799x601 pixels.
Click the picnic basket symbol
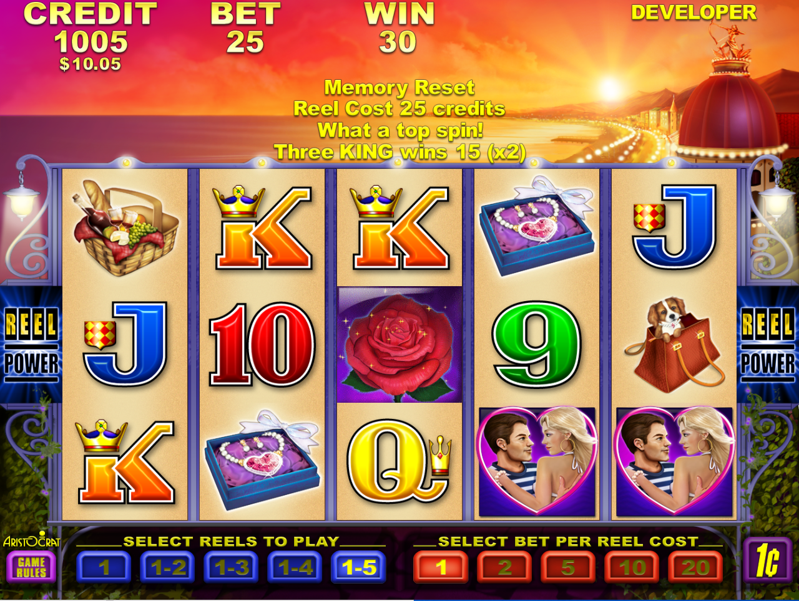125,228
